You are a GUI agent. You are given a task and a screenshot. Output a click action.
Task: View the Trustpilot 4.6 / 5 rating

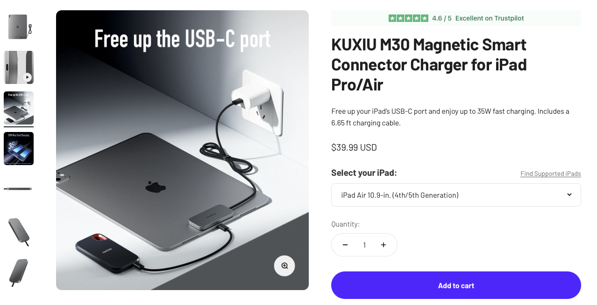coord(442,18)
